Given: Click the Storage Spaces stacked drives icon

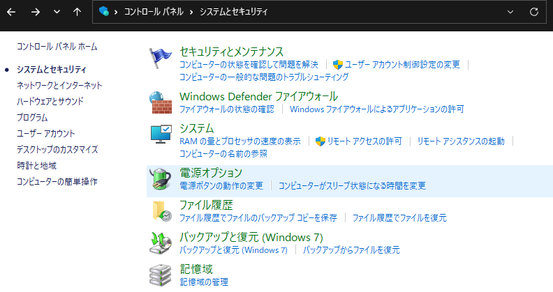Looking at the screenshot, I should pyautogui.click(x=160, y=275).
